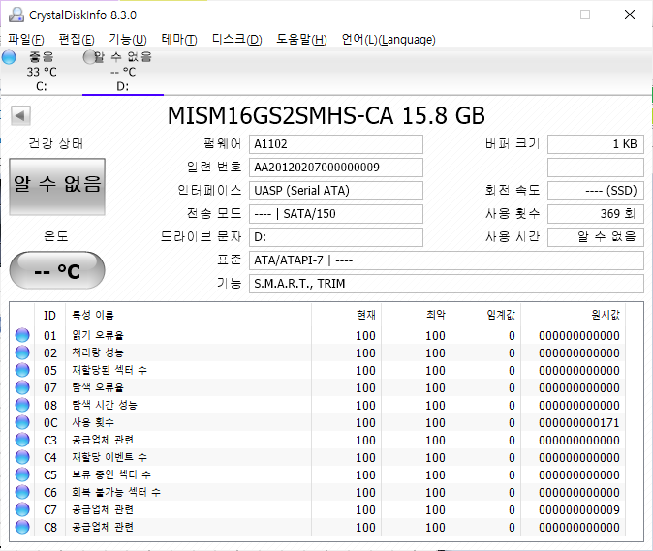
Task: Click the CrystalDiskInfo app icon in title bar
Action: tap(16, 15)
